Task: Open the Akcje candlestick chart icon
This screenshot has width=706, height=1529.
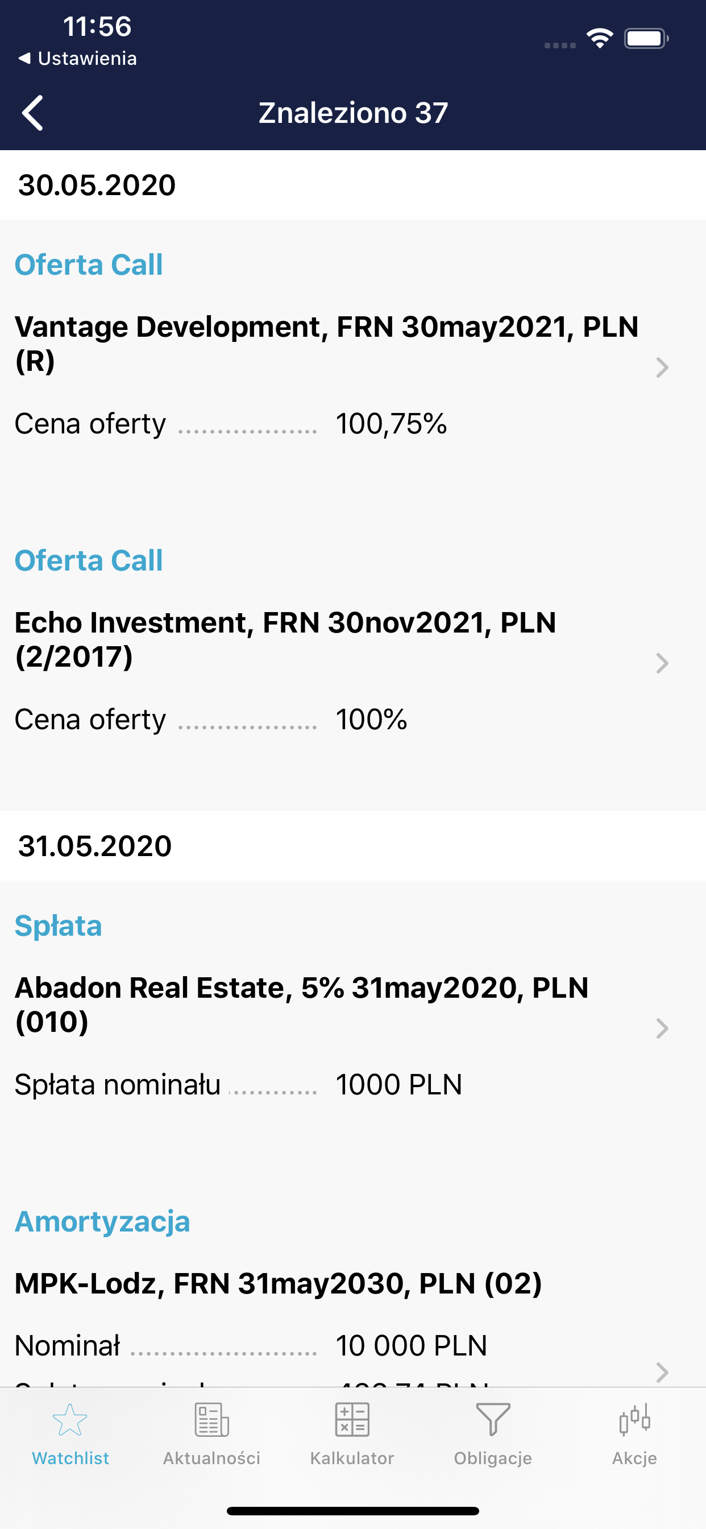Action: pyautogui.click(x=634, y=1420)
